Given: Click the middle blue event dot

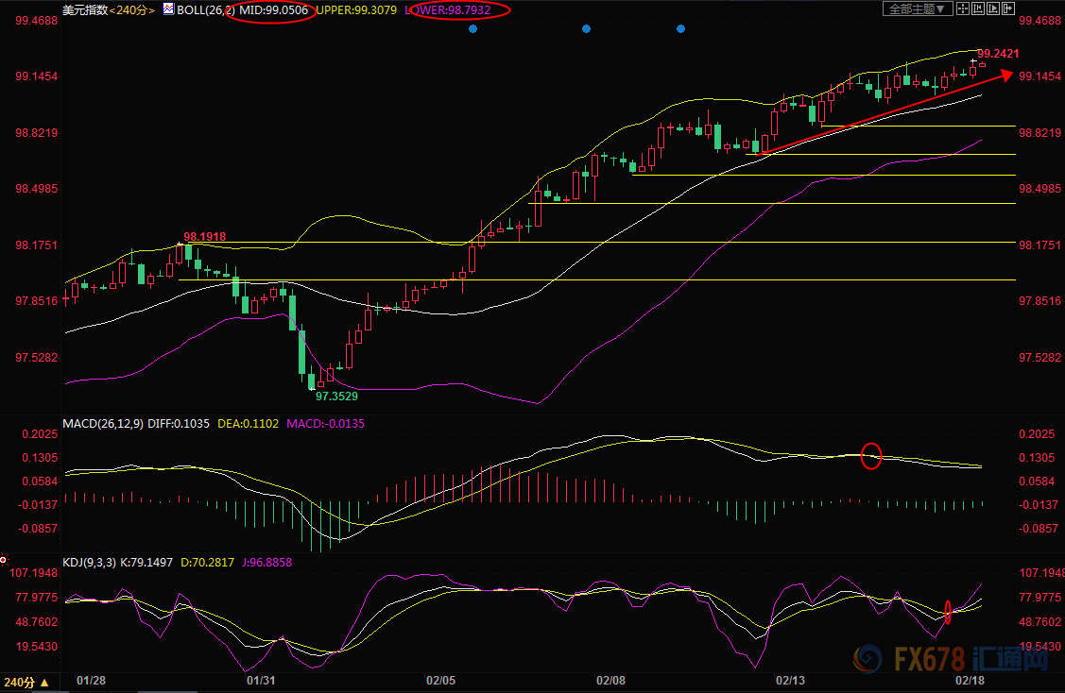Looking at the screenshot, I should click(586, 29).
